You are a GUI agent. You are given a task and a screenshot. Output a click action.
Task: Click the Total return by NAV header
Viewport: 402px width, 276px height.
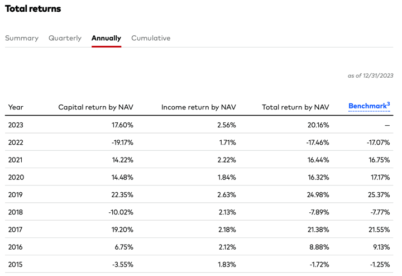(295, 107)
